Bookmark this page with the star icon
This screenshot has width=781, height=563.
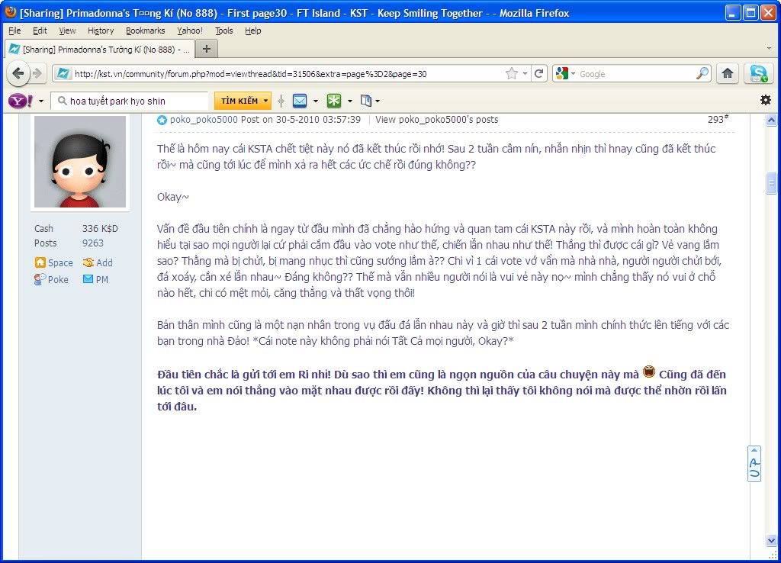coord(512,74)
